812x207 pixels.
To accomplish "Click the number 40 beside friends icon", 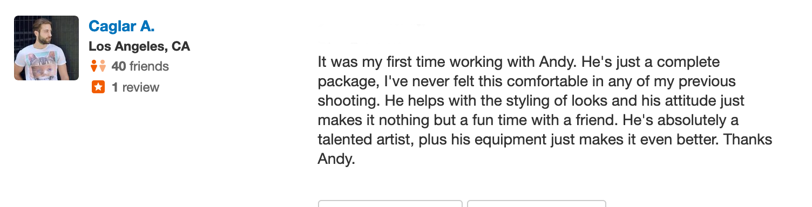I will click(x=119, y=67).
